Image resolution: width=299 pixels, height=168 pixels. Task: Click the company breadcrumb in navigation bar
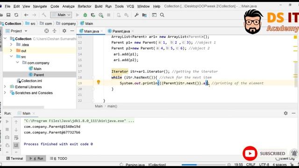(x=66, y=24)
